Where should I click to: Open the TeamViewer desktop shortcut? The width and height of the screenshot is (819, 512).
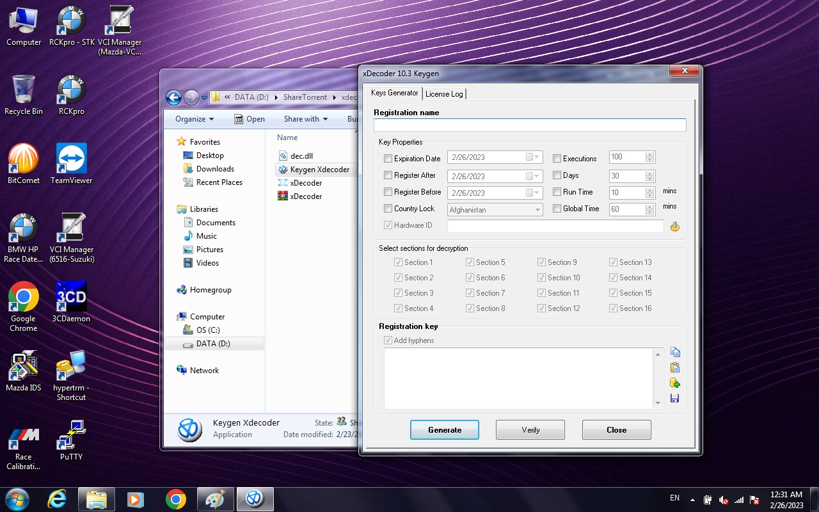(x=72, y=164)
